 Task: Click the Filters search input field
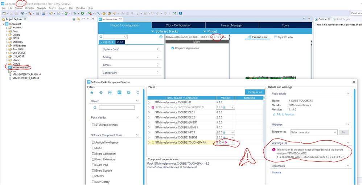point(117,108)
